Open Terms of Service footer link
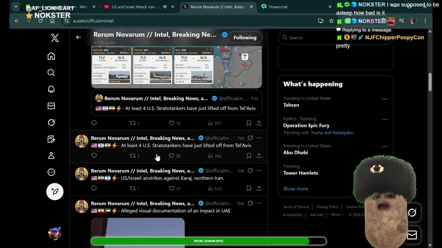Image resolution: width=442 pixels, height=248 pixels. [296, 207]
